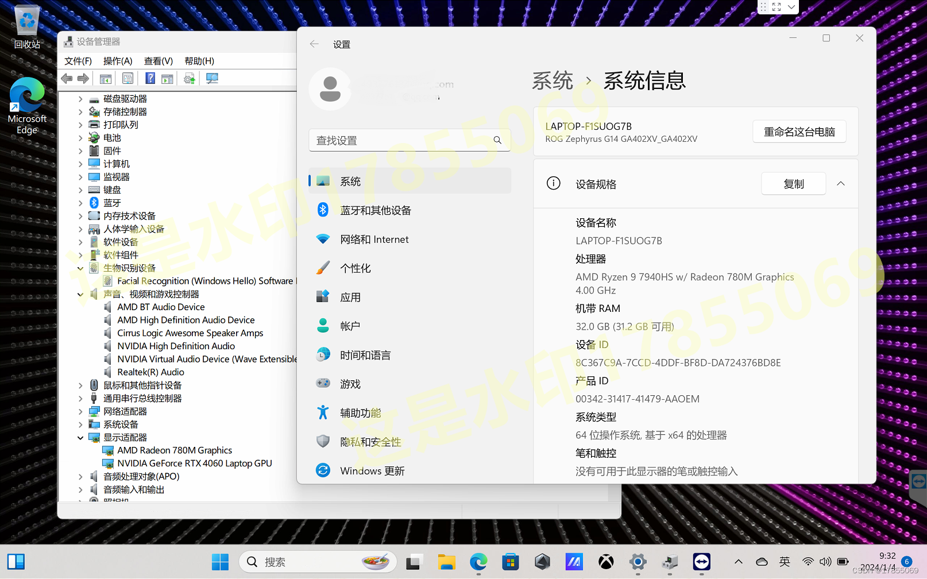
Task: Select 网络和 Internet in Settings sidebar
Action: [410, 239]
